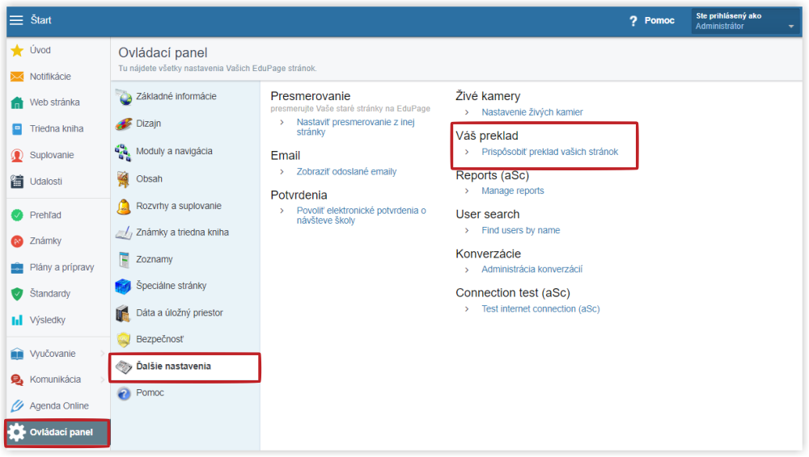Screen dimensions: 809x457
Task: Go to Triedna kniha in sidebar
Action: (x=57, y=129)
